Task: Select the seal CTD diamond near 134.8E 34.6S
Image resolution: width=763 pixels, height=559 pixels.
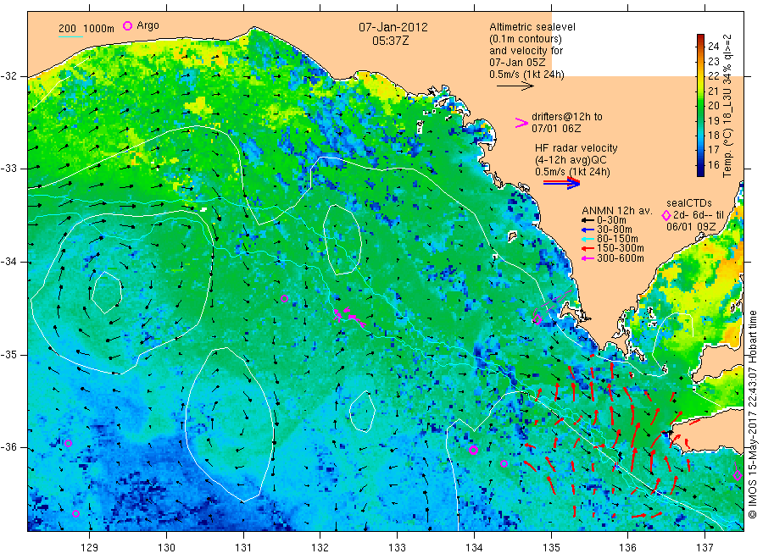Action: coord(537,319)
